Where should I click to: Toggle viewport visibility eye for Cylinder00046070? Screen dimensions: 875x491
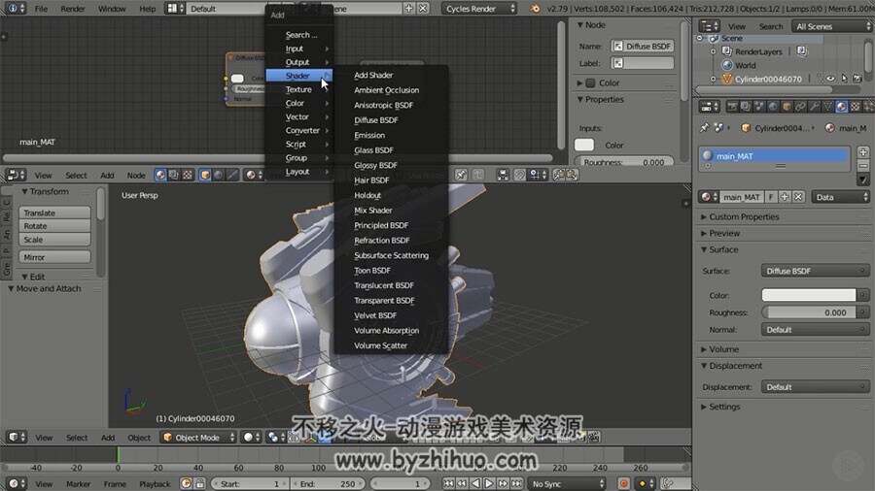830,79
